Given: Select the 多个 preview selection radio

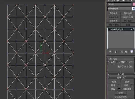Looking at the screenshot, I should pyautogui.click(x=127, y=62).
